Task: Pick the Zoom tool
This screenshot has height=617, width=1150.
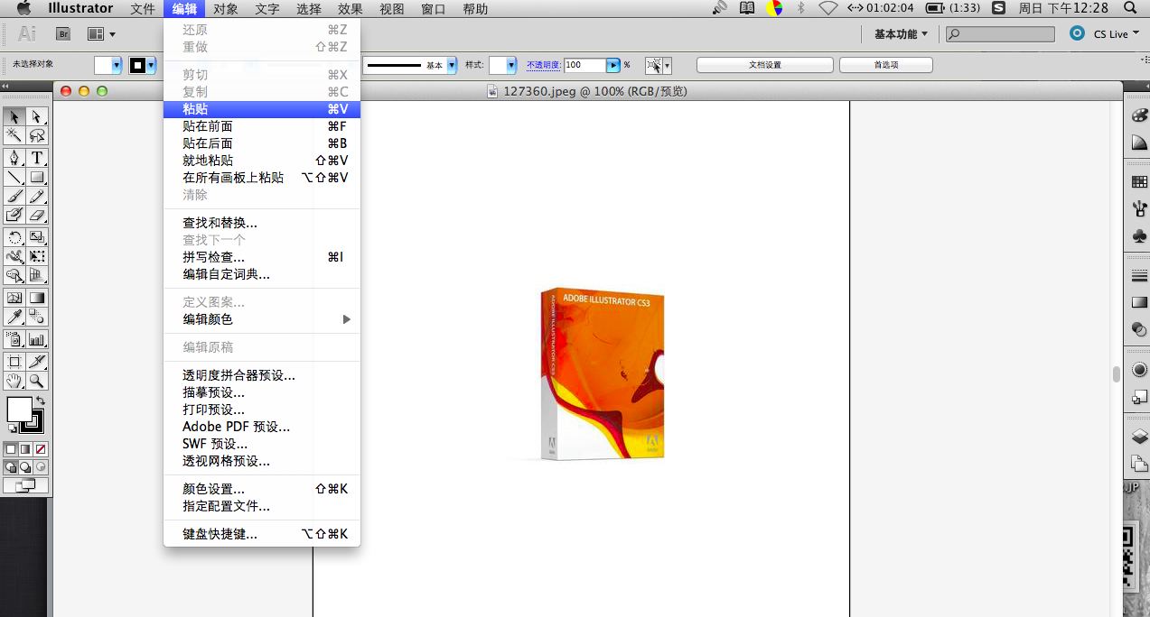Action: [x=37, y=381]
